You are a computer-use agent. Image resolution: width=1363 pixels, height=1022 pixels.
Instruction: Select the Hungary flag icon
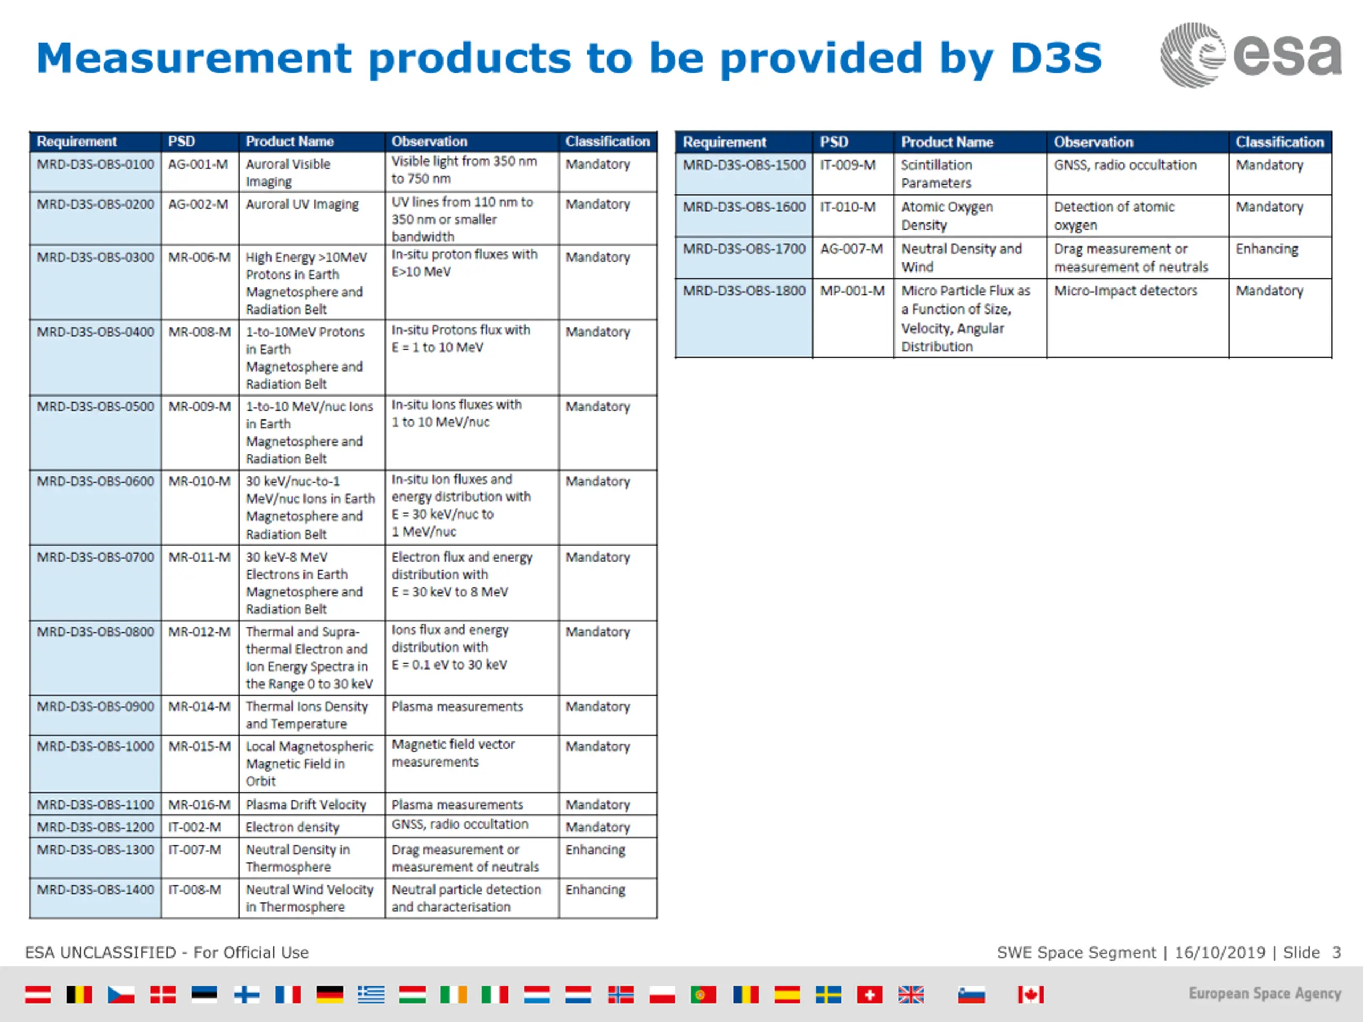[x=412, y=994]
